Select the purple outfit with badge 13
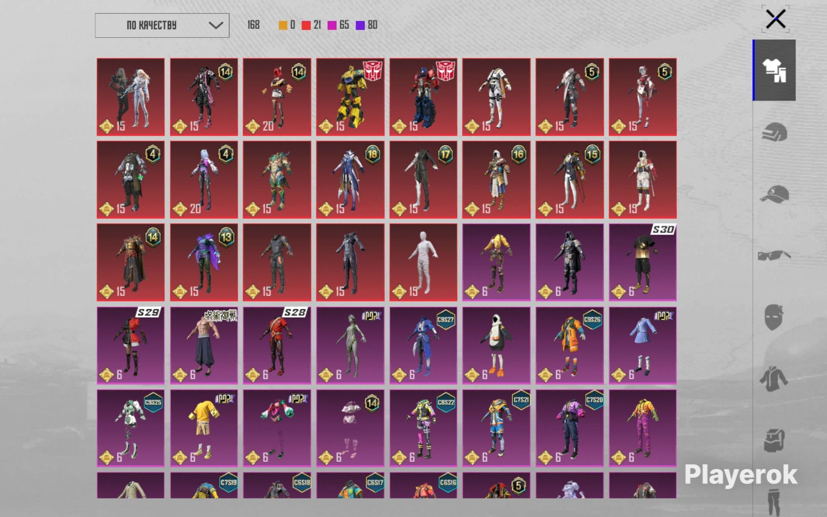 204,263
